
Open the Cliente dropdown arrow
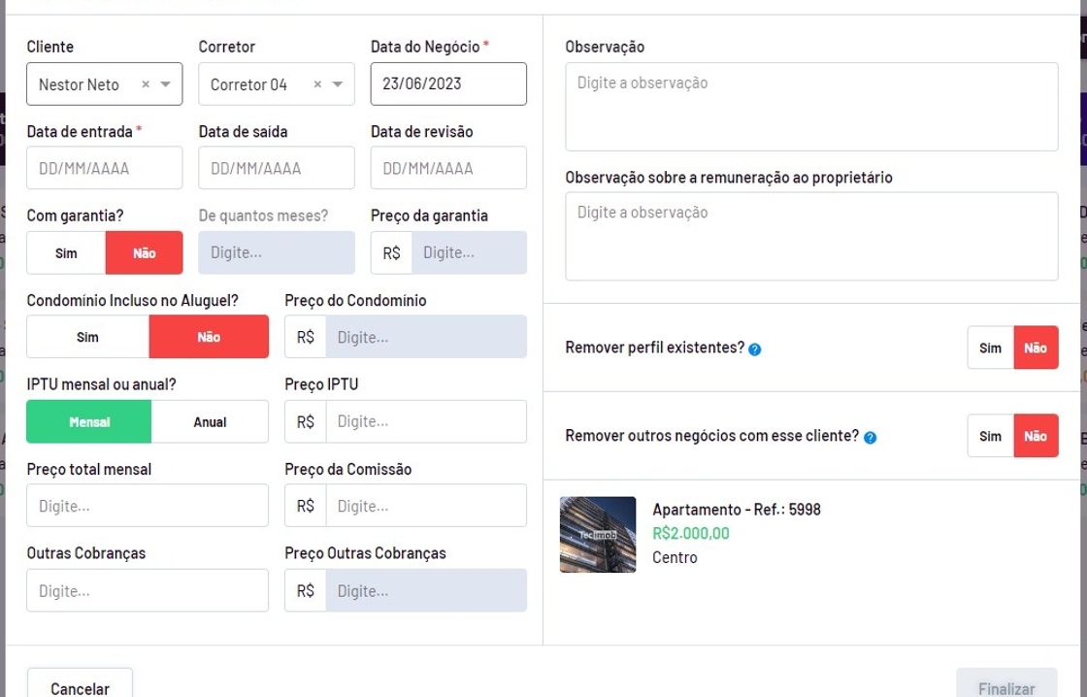click(x=166, y=84)
